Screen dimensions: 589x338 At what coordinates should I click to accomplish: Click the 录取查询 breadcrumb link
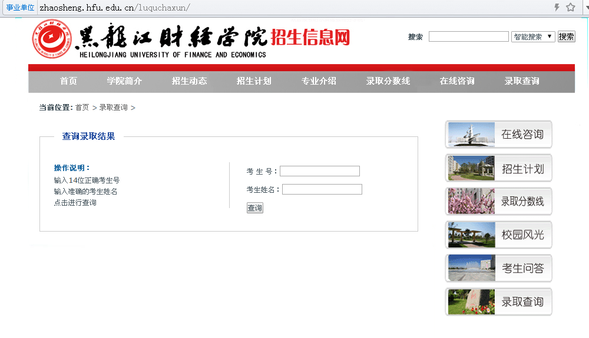tap(114, 108)
